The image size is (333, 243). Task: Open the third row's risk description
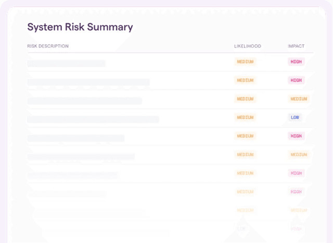click(85, 101)
